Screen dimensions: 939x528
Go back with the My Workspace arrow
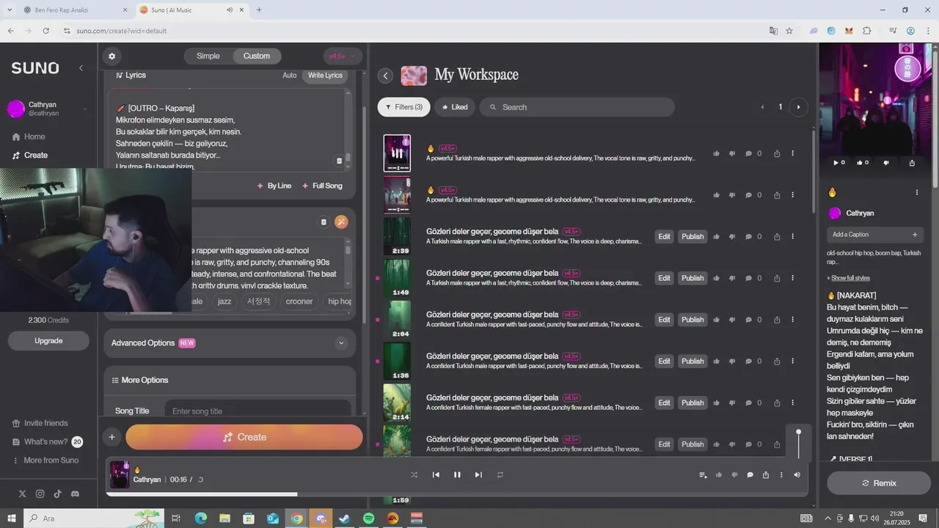pos(385,76)
